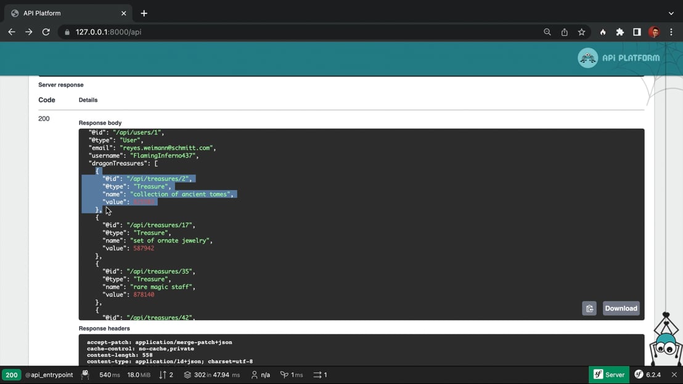Click the zoom magnifier icon in address bar

547,32
